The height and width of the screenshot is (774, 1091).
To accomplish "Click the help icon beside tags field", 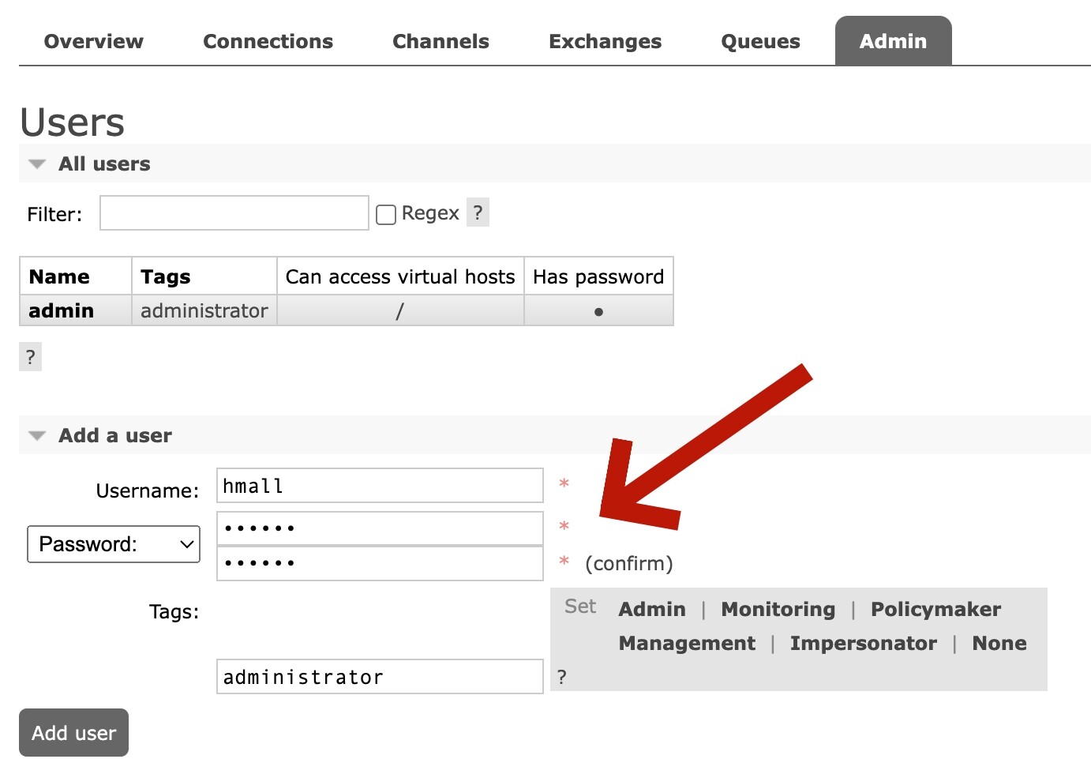I will click(x=561, y=677).
